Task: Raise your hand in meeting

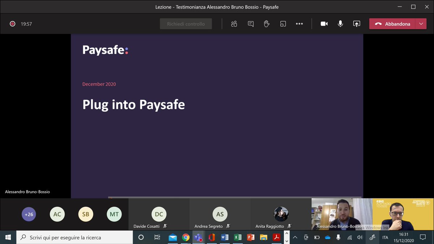Action: tap(267, 24)
